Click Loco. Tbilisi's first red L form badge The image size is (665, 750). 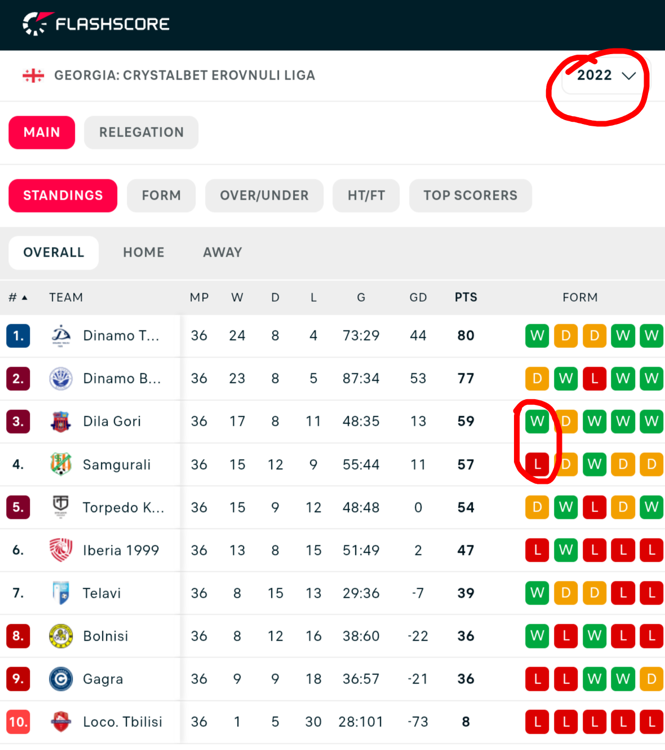(x=537, y=722)
